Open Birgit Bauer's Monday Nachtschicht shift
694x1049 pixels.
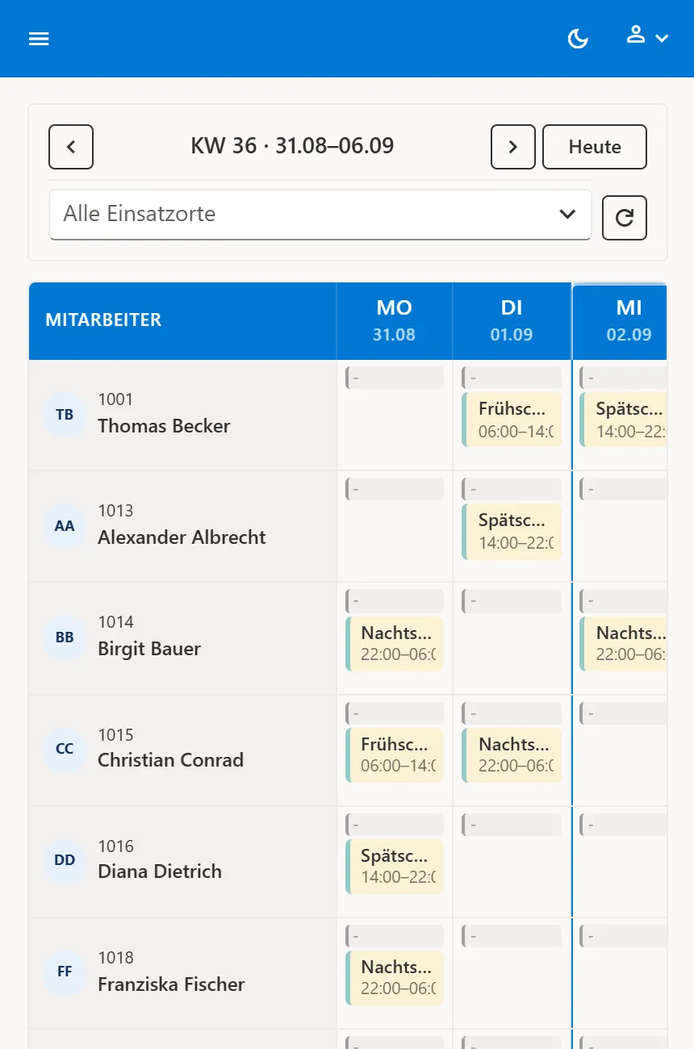[x=395, y=643]
